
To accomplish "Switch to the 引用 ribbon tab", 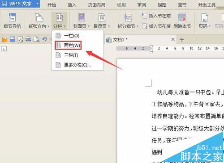I will [x=121, y=5].
